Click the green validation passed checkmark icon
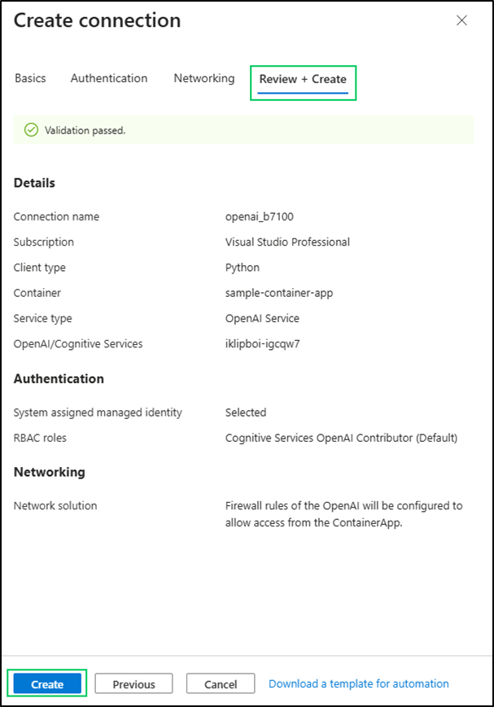 (x=32, y=129)
